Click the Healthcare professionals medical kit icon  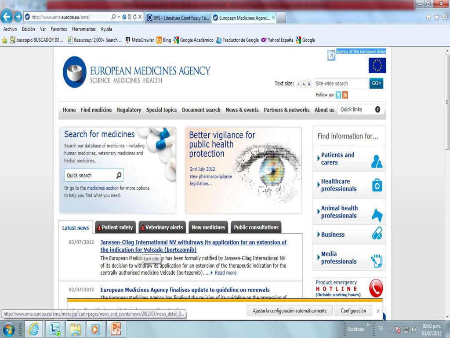pyautogui.click(x=377, y=185)
